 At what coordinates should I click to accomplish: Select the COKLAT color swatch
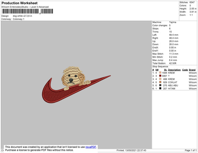[160, 82]
